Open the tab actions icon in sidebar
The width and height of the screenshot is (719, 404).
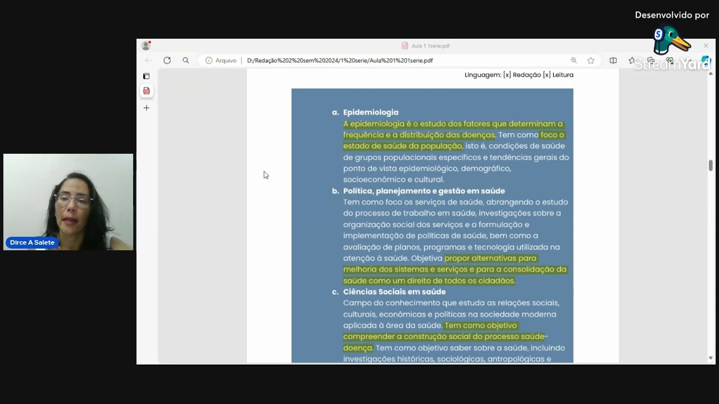pyautogui.click(x=146, y=76)
